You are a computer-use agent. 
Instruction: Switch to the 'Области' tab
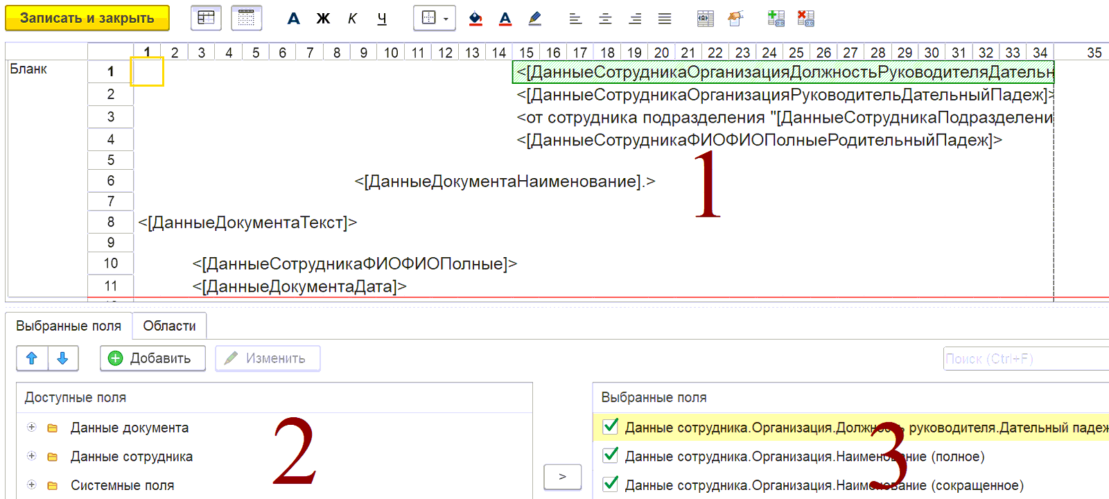point(169,326)
